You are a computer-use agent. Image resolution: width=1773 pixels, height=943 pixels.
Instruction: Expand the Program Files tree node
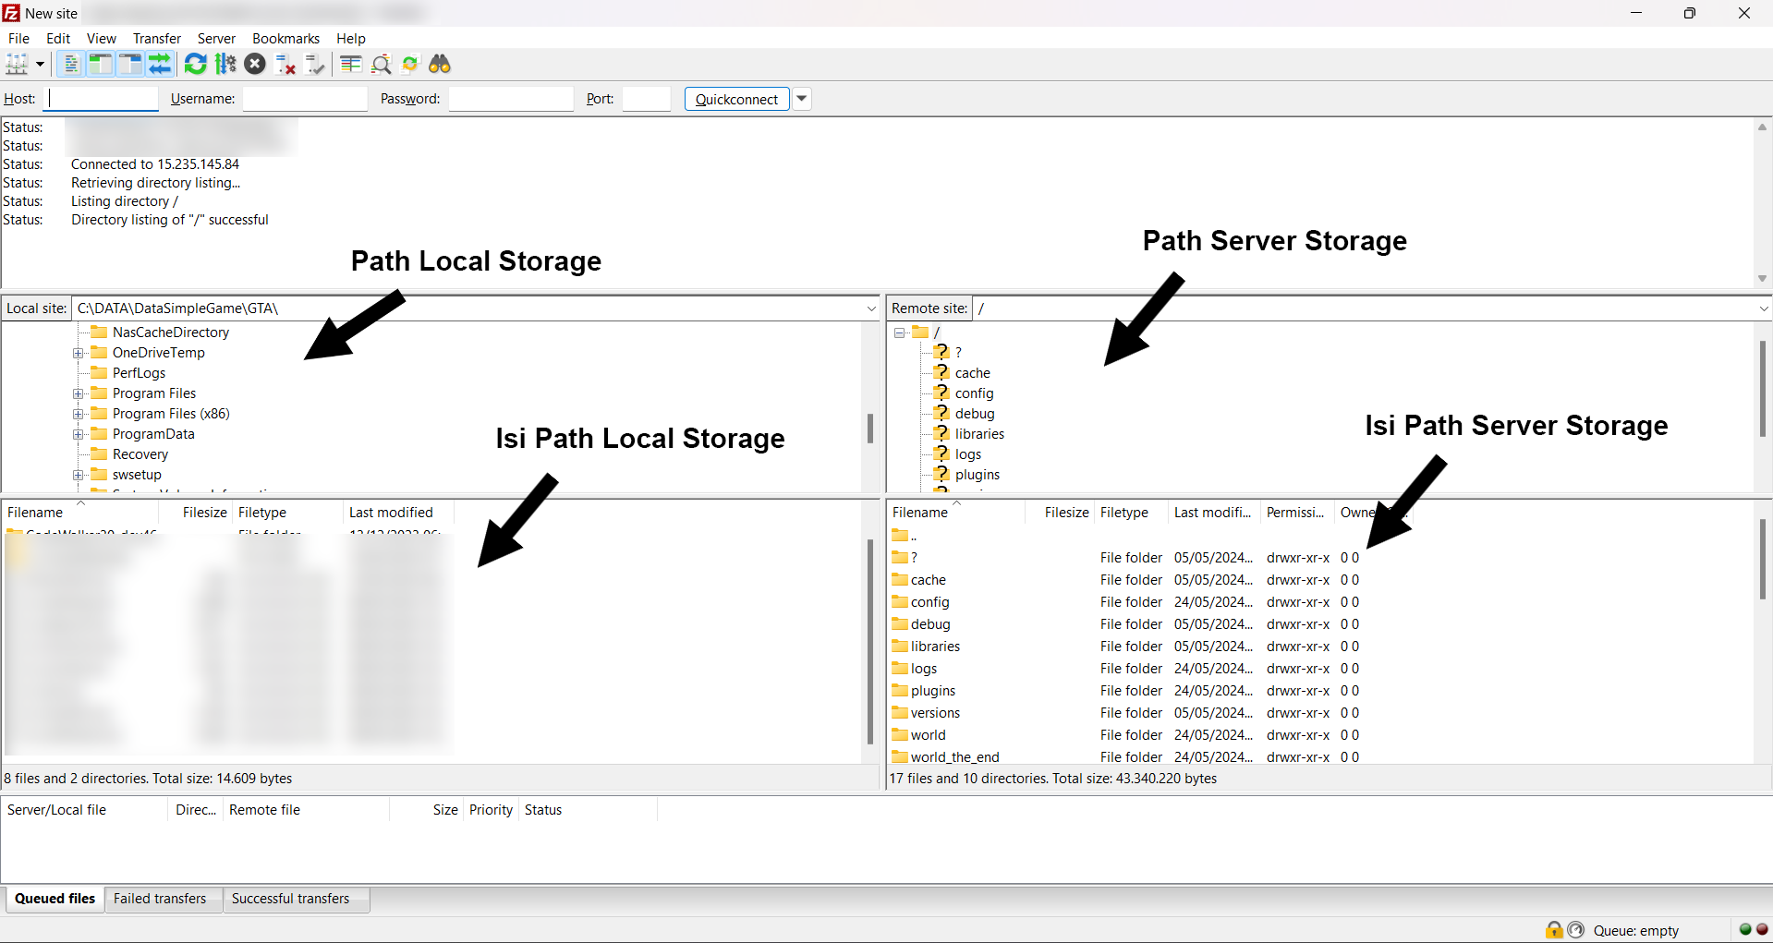coord(79,393)
